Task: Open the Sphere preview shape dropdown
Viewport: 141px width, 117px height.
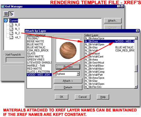Action: (78, 74)
